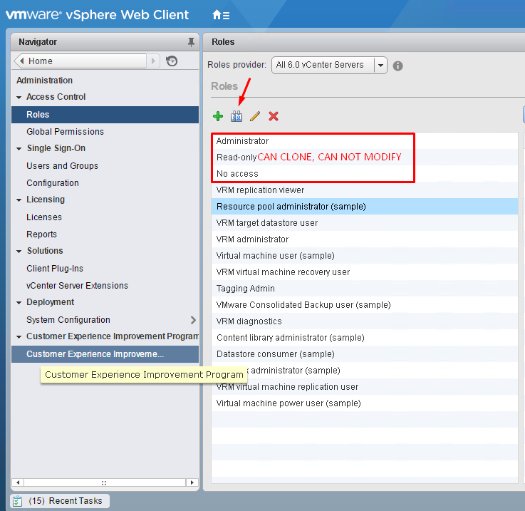Select Tagging Admin role

(365, 289)
